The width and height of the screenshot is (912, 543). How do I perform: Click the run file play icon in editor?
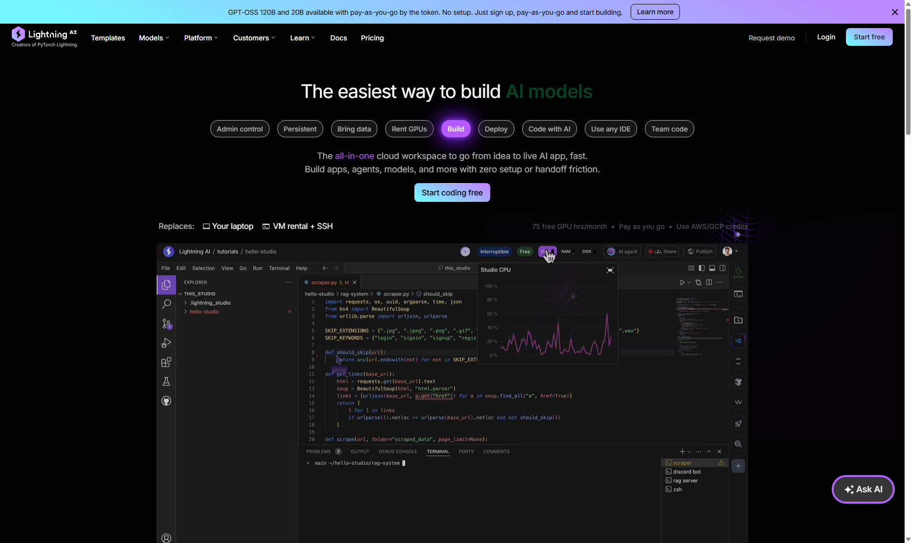(682, 283)
